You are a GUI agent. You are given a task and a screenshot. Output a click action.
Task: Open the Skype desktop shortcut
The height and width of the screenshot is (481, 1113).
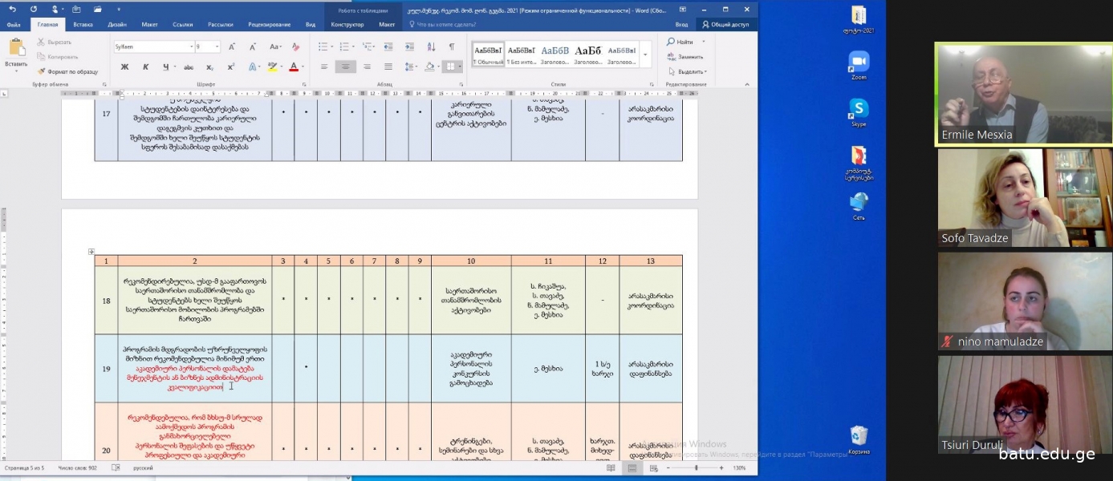click(x=859, y=113)
